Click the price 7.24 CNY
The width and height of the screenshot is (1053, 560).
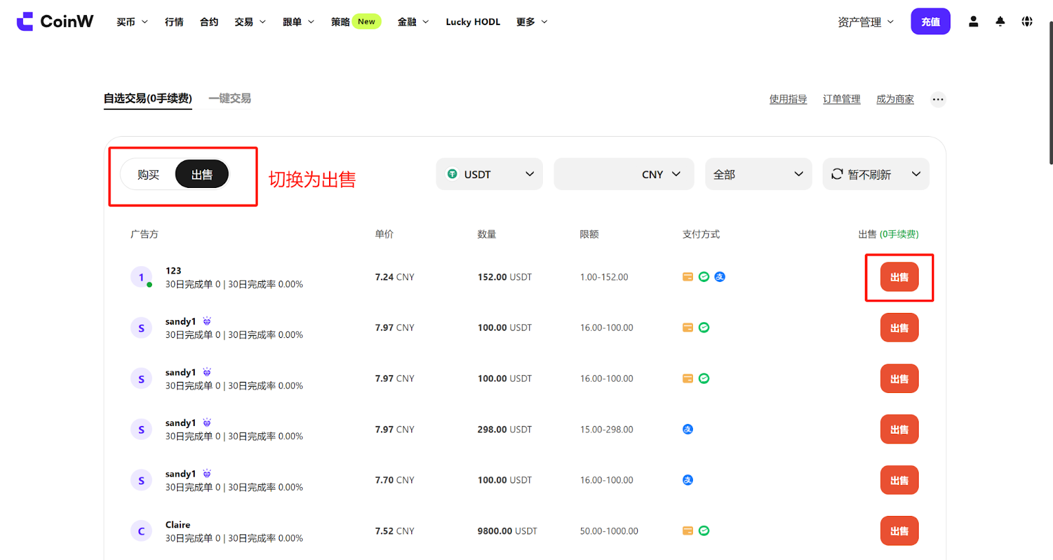tap(395, 277)
